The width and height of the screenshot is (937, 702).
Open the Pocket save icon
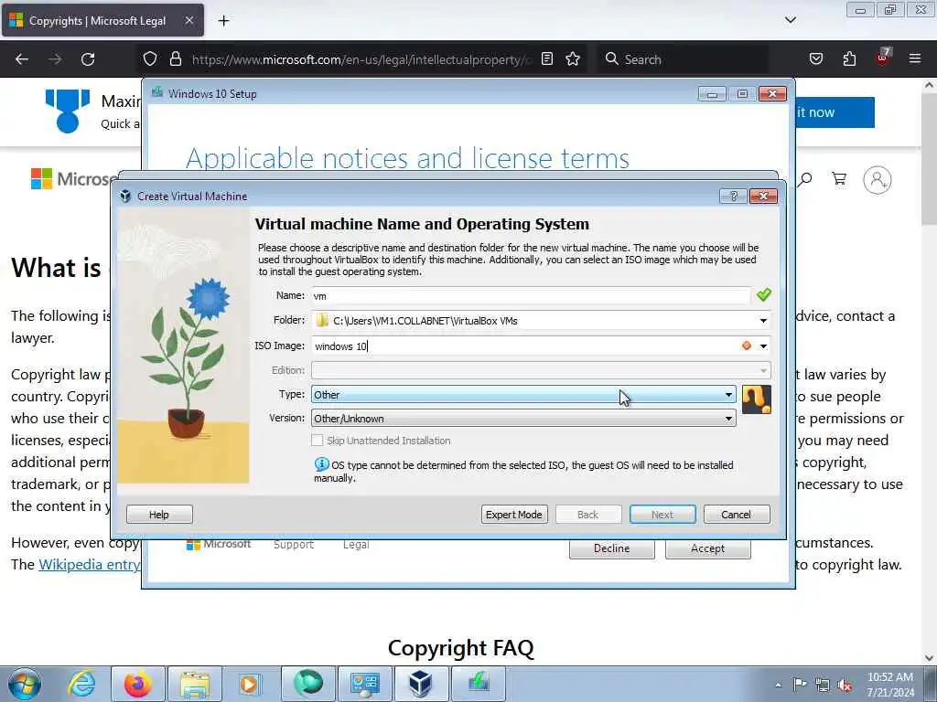(x=815, y=59)
